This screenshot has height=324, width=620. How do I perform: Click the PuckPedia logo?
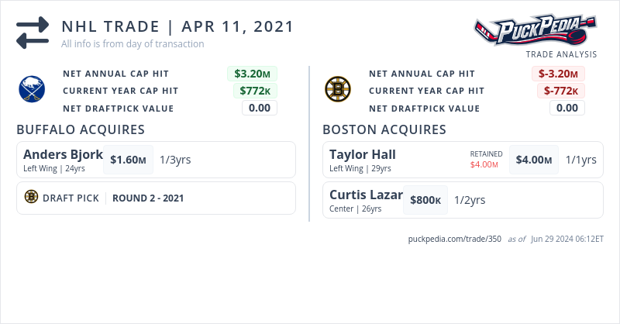[x=536, y=31]
